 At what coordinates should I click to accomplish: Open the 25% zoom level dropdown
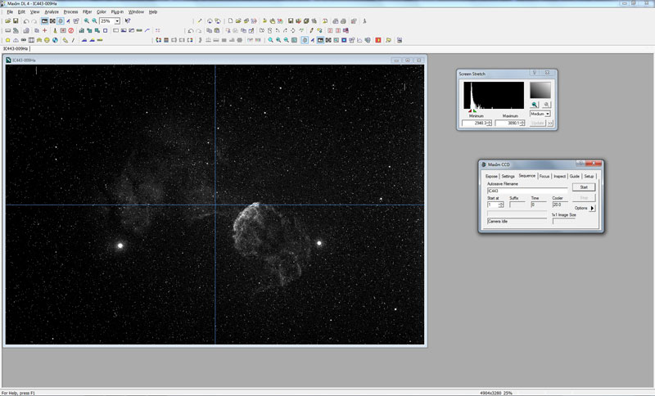118,20
